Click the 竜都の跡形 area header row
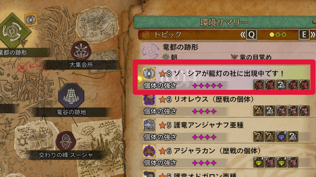This screenshot has height=177, width=316. click(228, 51)
